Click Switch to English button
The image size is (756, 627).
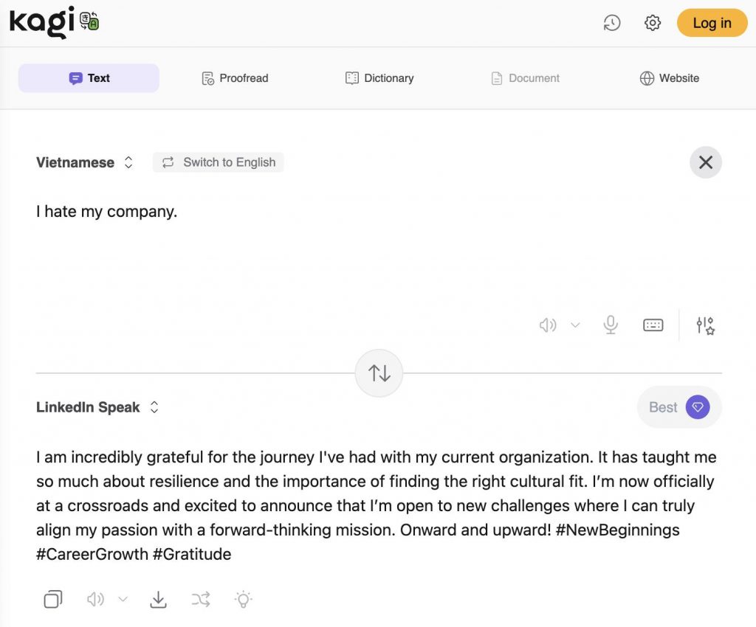click(219, 162)
